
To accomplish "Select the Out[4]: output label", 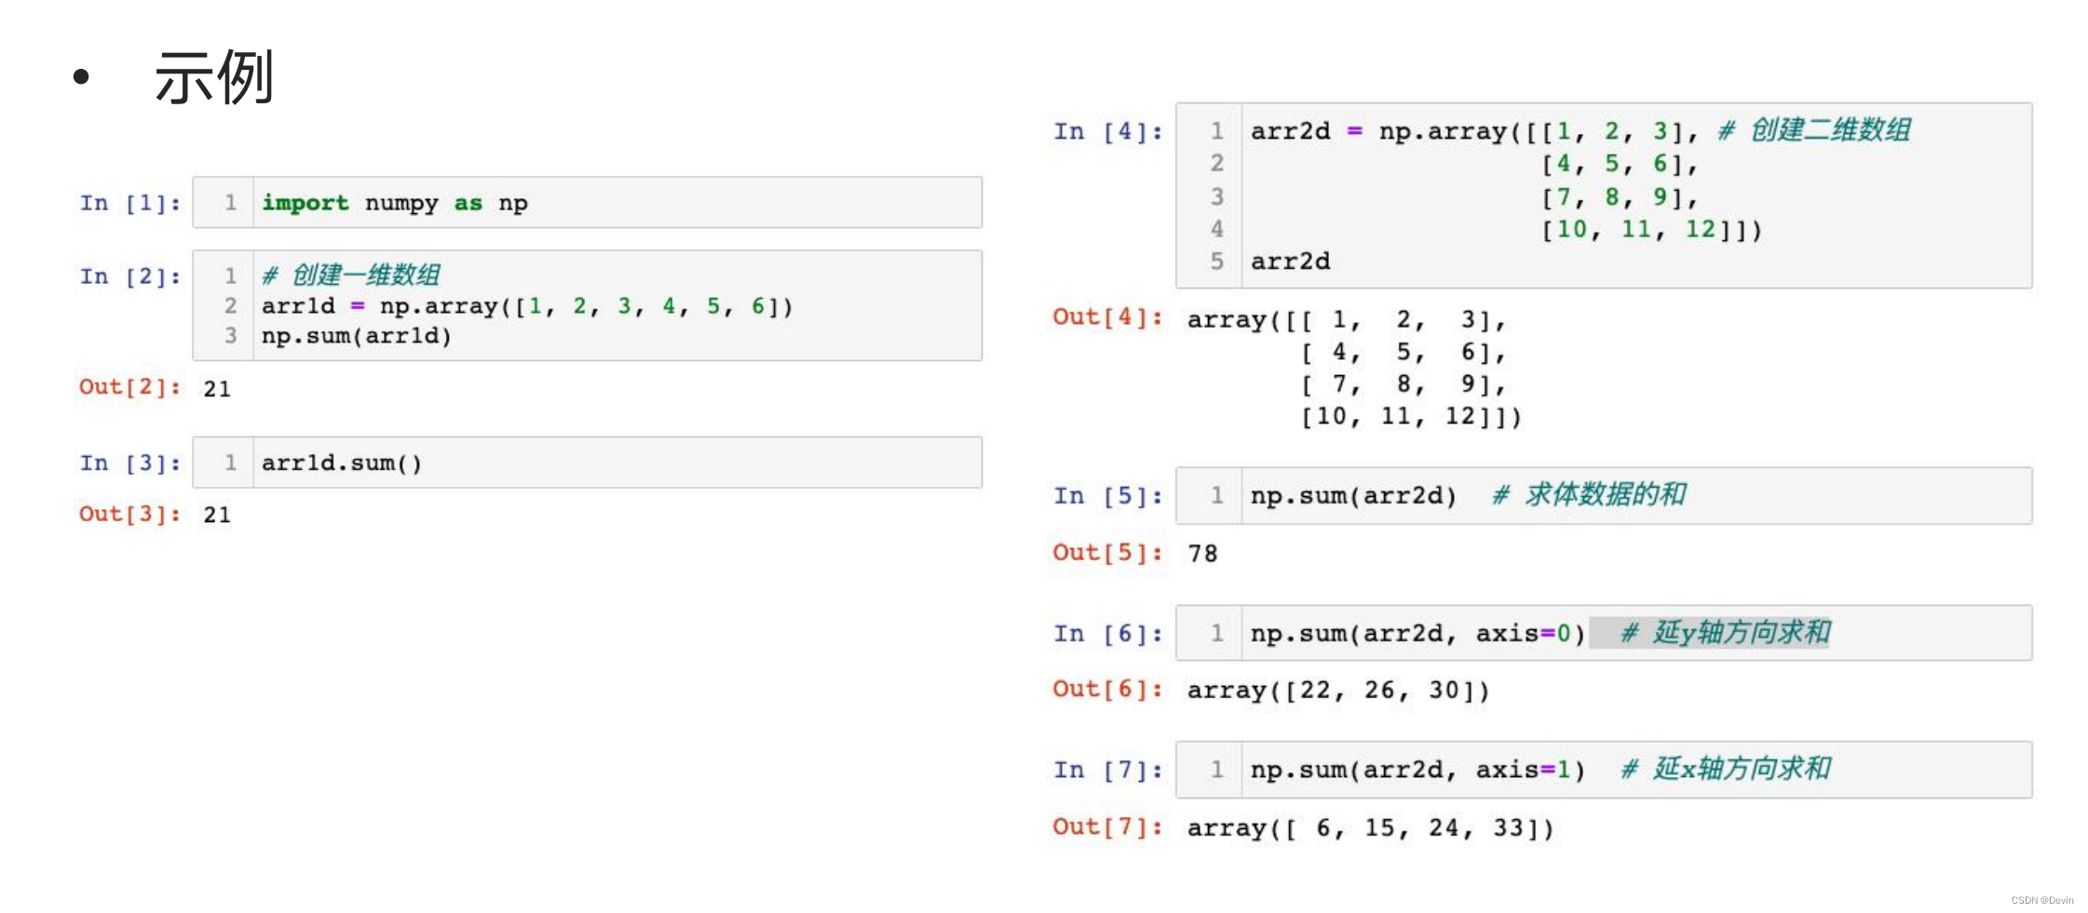I will coord(1108,317).
